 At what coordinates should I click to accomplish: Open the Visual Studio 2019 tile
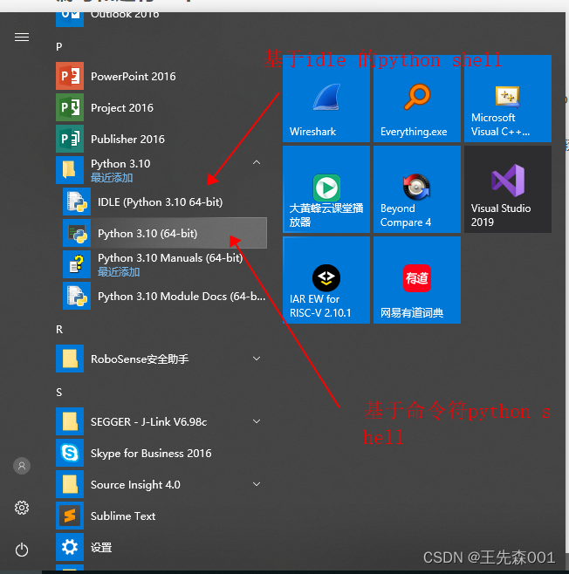pyautogui.click(x=508, y=189)
